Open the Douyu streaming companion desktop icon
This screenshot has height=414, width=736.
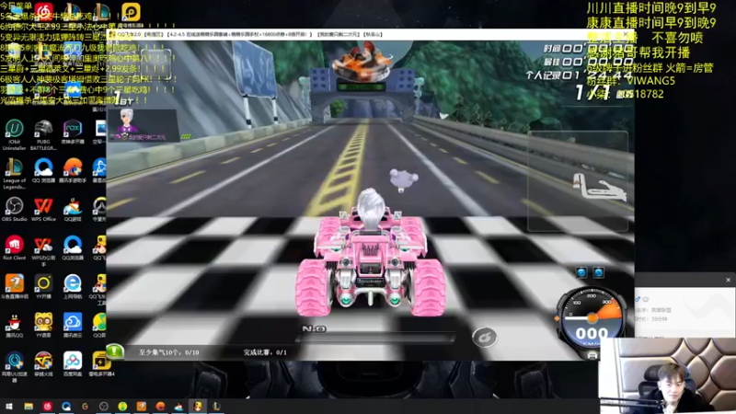tap(14, 286)
